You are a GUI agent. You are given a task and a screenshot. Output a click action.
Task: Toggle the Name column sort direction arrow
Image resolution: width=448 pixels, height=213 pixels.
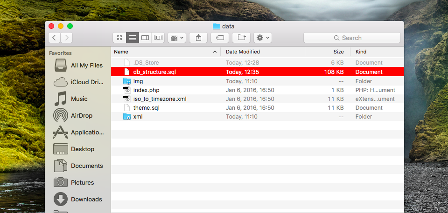coord(215,52)
